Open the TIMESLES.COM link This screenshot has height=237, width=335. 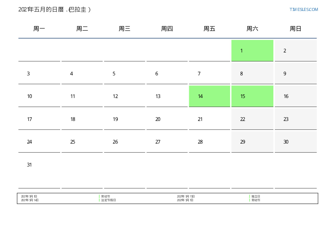pyautogui.click(x=303, y=9)
